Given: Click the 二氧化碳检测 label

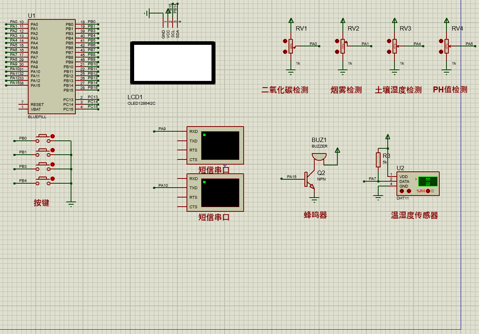Looking at the screenshot, I should coord(285,90).
